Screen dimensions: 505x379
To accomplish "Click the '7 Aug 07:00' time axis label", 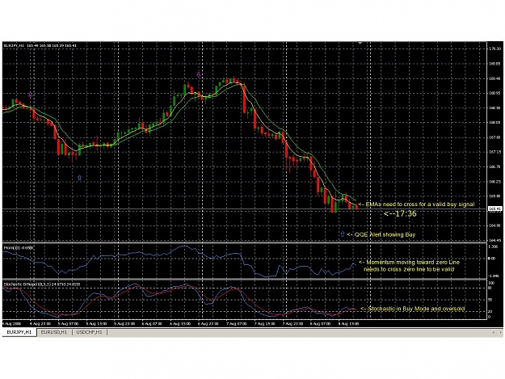I will click(237, 323).
